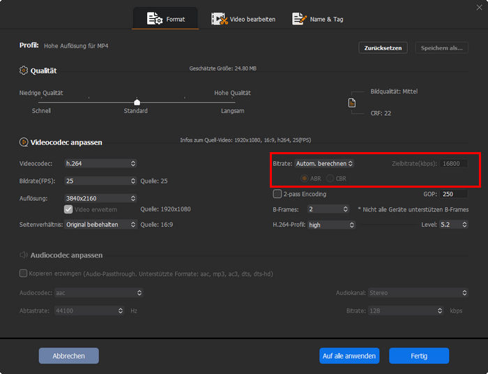Toggle Video erweitern checkbox
Screen dimensions: 488x374
68,209
